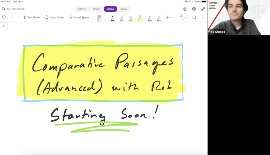Select the Eraser tool
The image size is (270, 155).
coord(99,18)
